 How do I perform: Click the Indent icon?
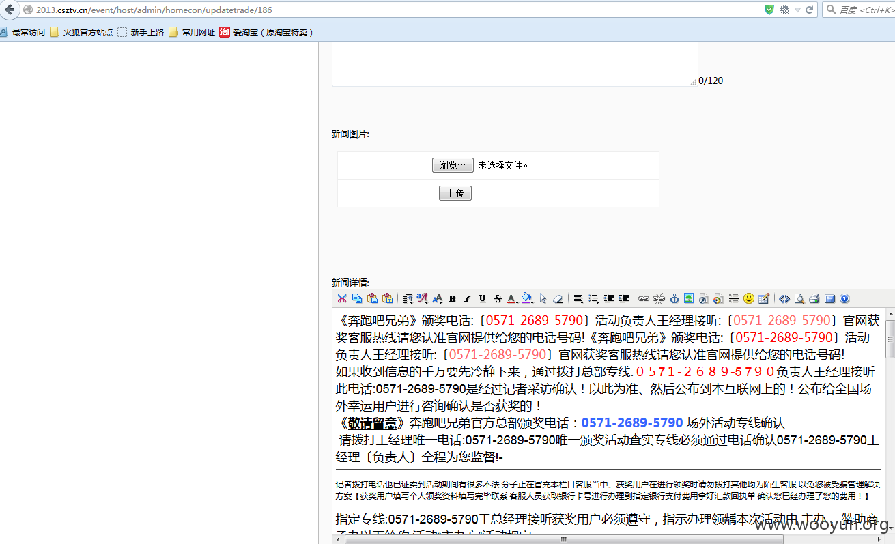(x=623, y=298)
